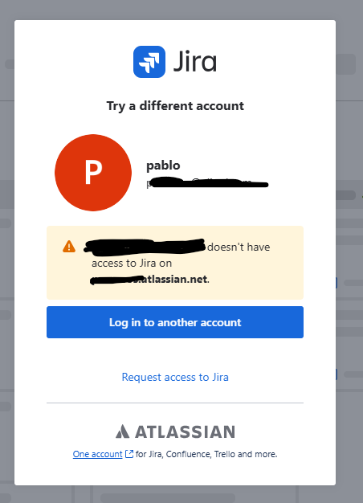Screen dimensions: 363x503
Task: Select the orange P avatar circle
Action: click(93, 173)
